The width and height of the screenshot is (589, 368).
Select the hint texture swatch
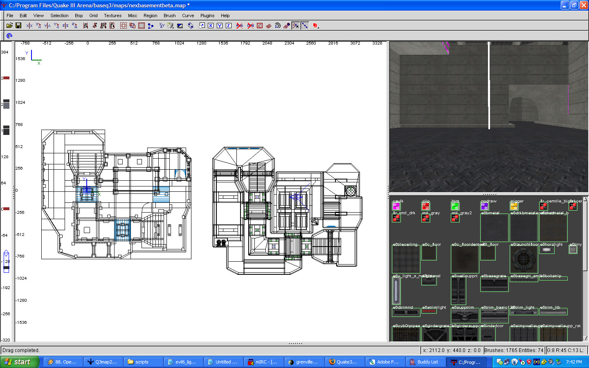click(455, 206)
